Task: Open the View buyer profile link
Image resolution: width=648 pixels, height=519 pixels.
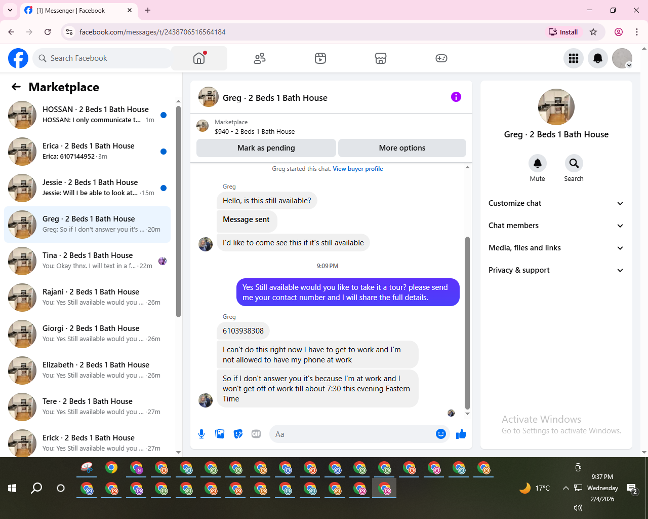Action: tap(358, 169)
